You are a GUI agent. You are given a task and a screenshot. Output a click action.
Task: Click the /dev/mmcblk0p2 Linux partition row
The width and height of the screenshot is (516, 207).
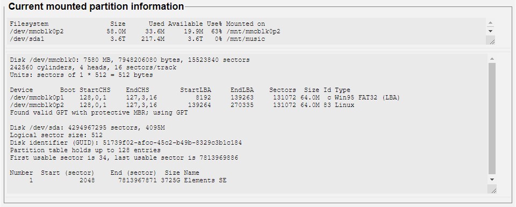(182, 105)
